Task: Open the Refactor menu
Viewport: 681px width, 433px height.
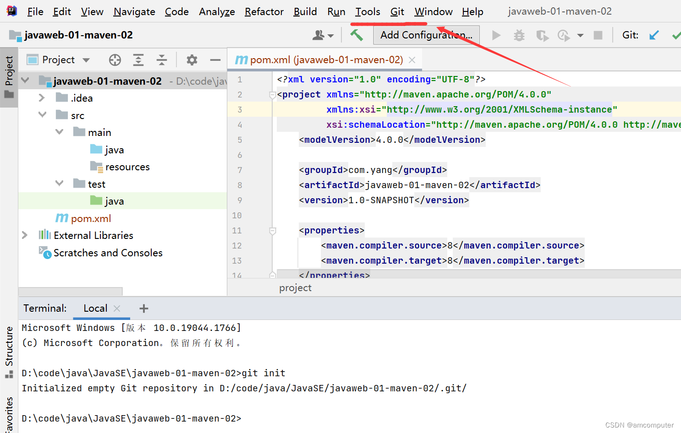Action: coord(264,11)
